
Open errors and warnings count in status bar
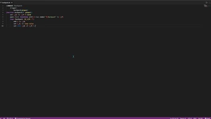click(10, 118)
